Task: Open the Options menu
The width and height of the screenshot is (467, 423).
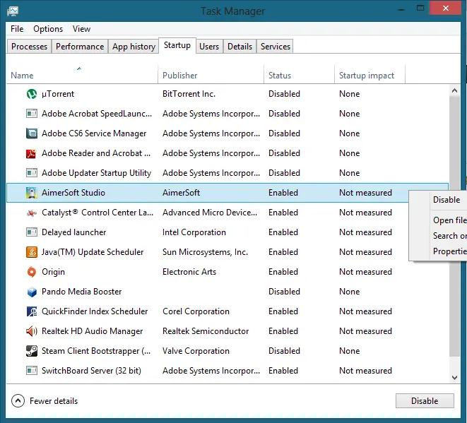Action: [48, 29]
